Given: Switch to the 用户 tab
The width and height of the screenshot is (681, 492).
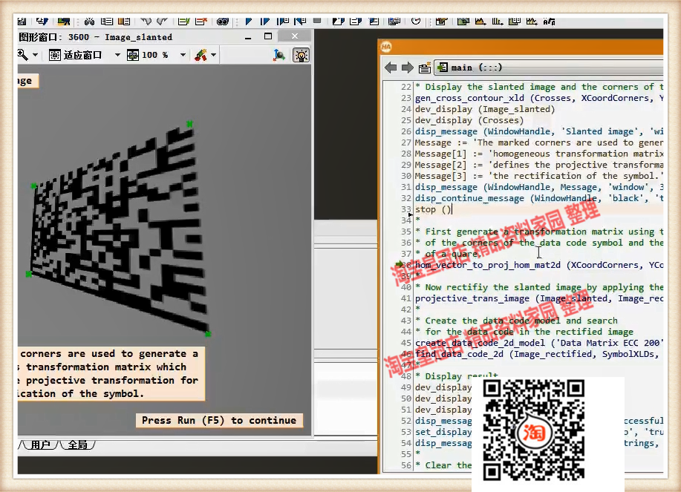Looking at the screenshot, I should tap(40, 445).
